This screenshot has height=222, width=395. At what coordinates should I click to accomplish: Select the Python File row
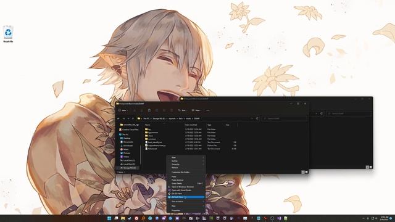coord(191,146)
